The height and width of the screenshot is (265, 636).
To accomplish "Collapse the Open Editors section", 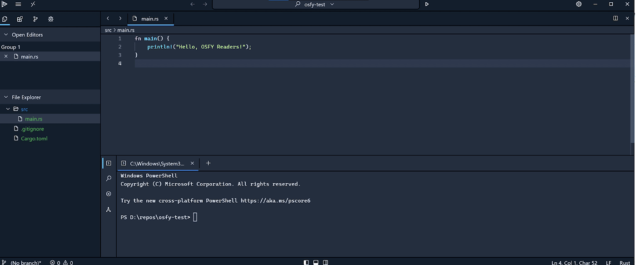I will pos(6,35).
